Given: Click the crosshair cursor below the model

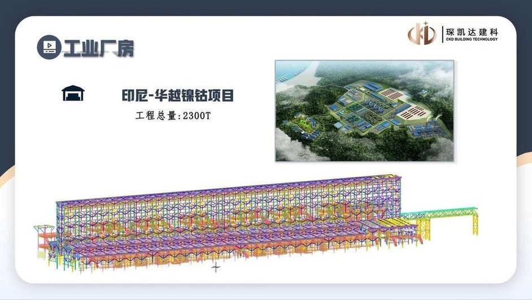Looking at the screenshot, I should coord(216,267).
